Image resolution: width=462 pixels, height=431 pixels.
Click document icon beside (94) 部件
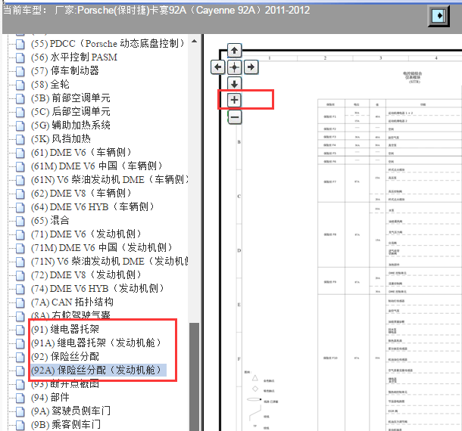click(20, 398)
